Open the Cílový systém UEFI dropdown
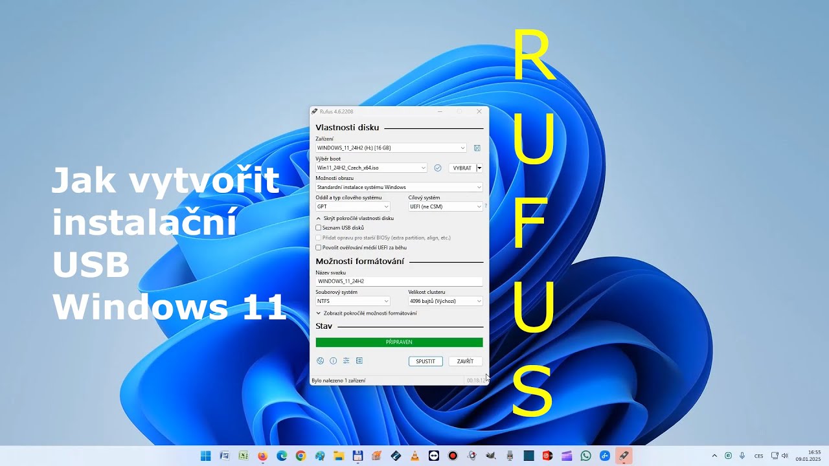The height and width of the screenshot is (466, 829). coord(446,206)
